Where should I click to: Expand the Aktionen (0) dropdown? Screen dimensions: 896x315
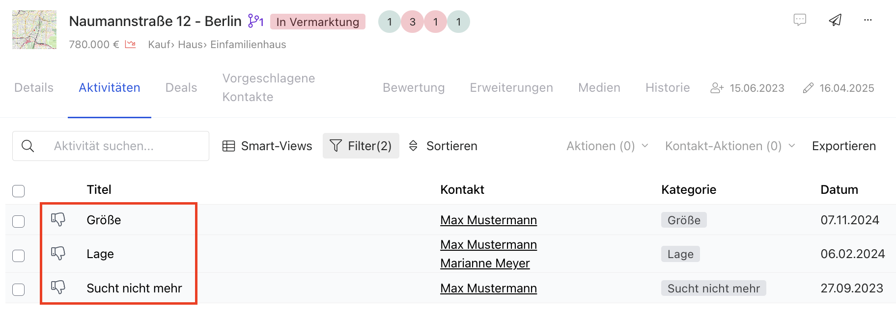[x=607, y=146]
